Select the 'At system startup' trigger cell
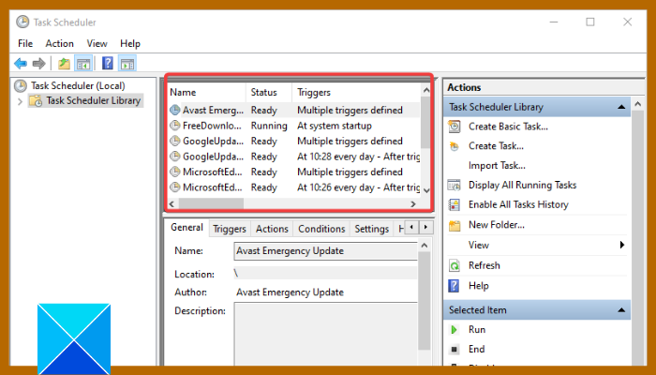This screenshot has height=375, width=656. [335, 126]
